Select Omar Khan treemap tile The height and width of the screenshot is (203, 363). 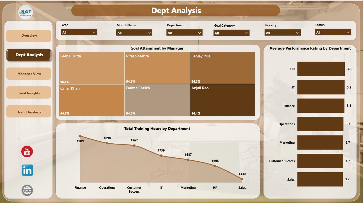click(x=92, y=100)
